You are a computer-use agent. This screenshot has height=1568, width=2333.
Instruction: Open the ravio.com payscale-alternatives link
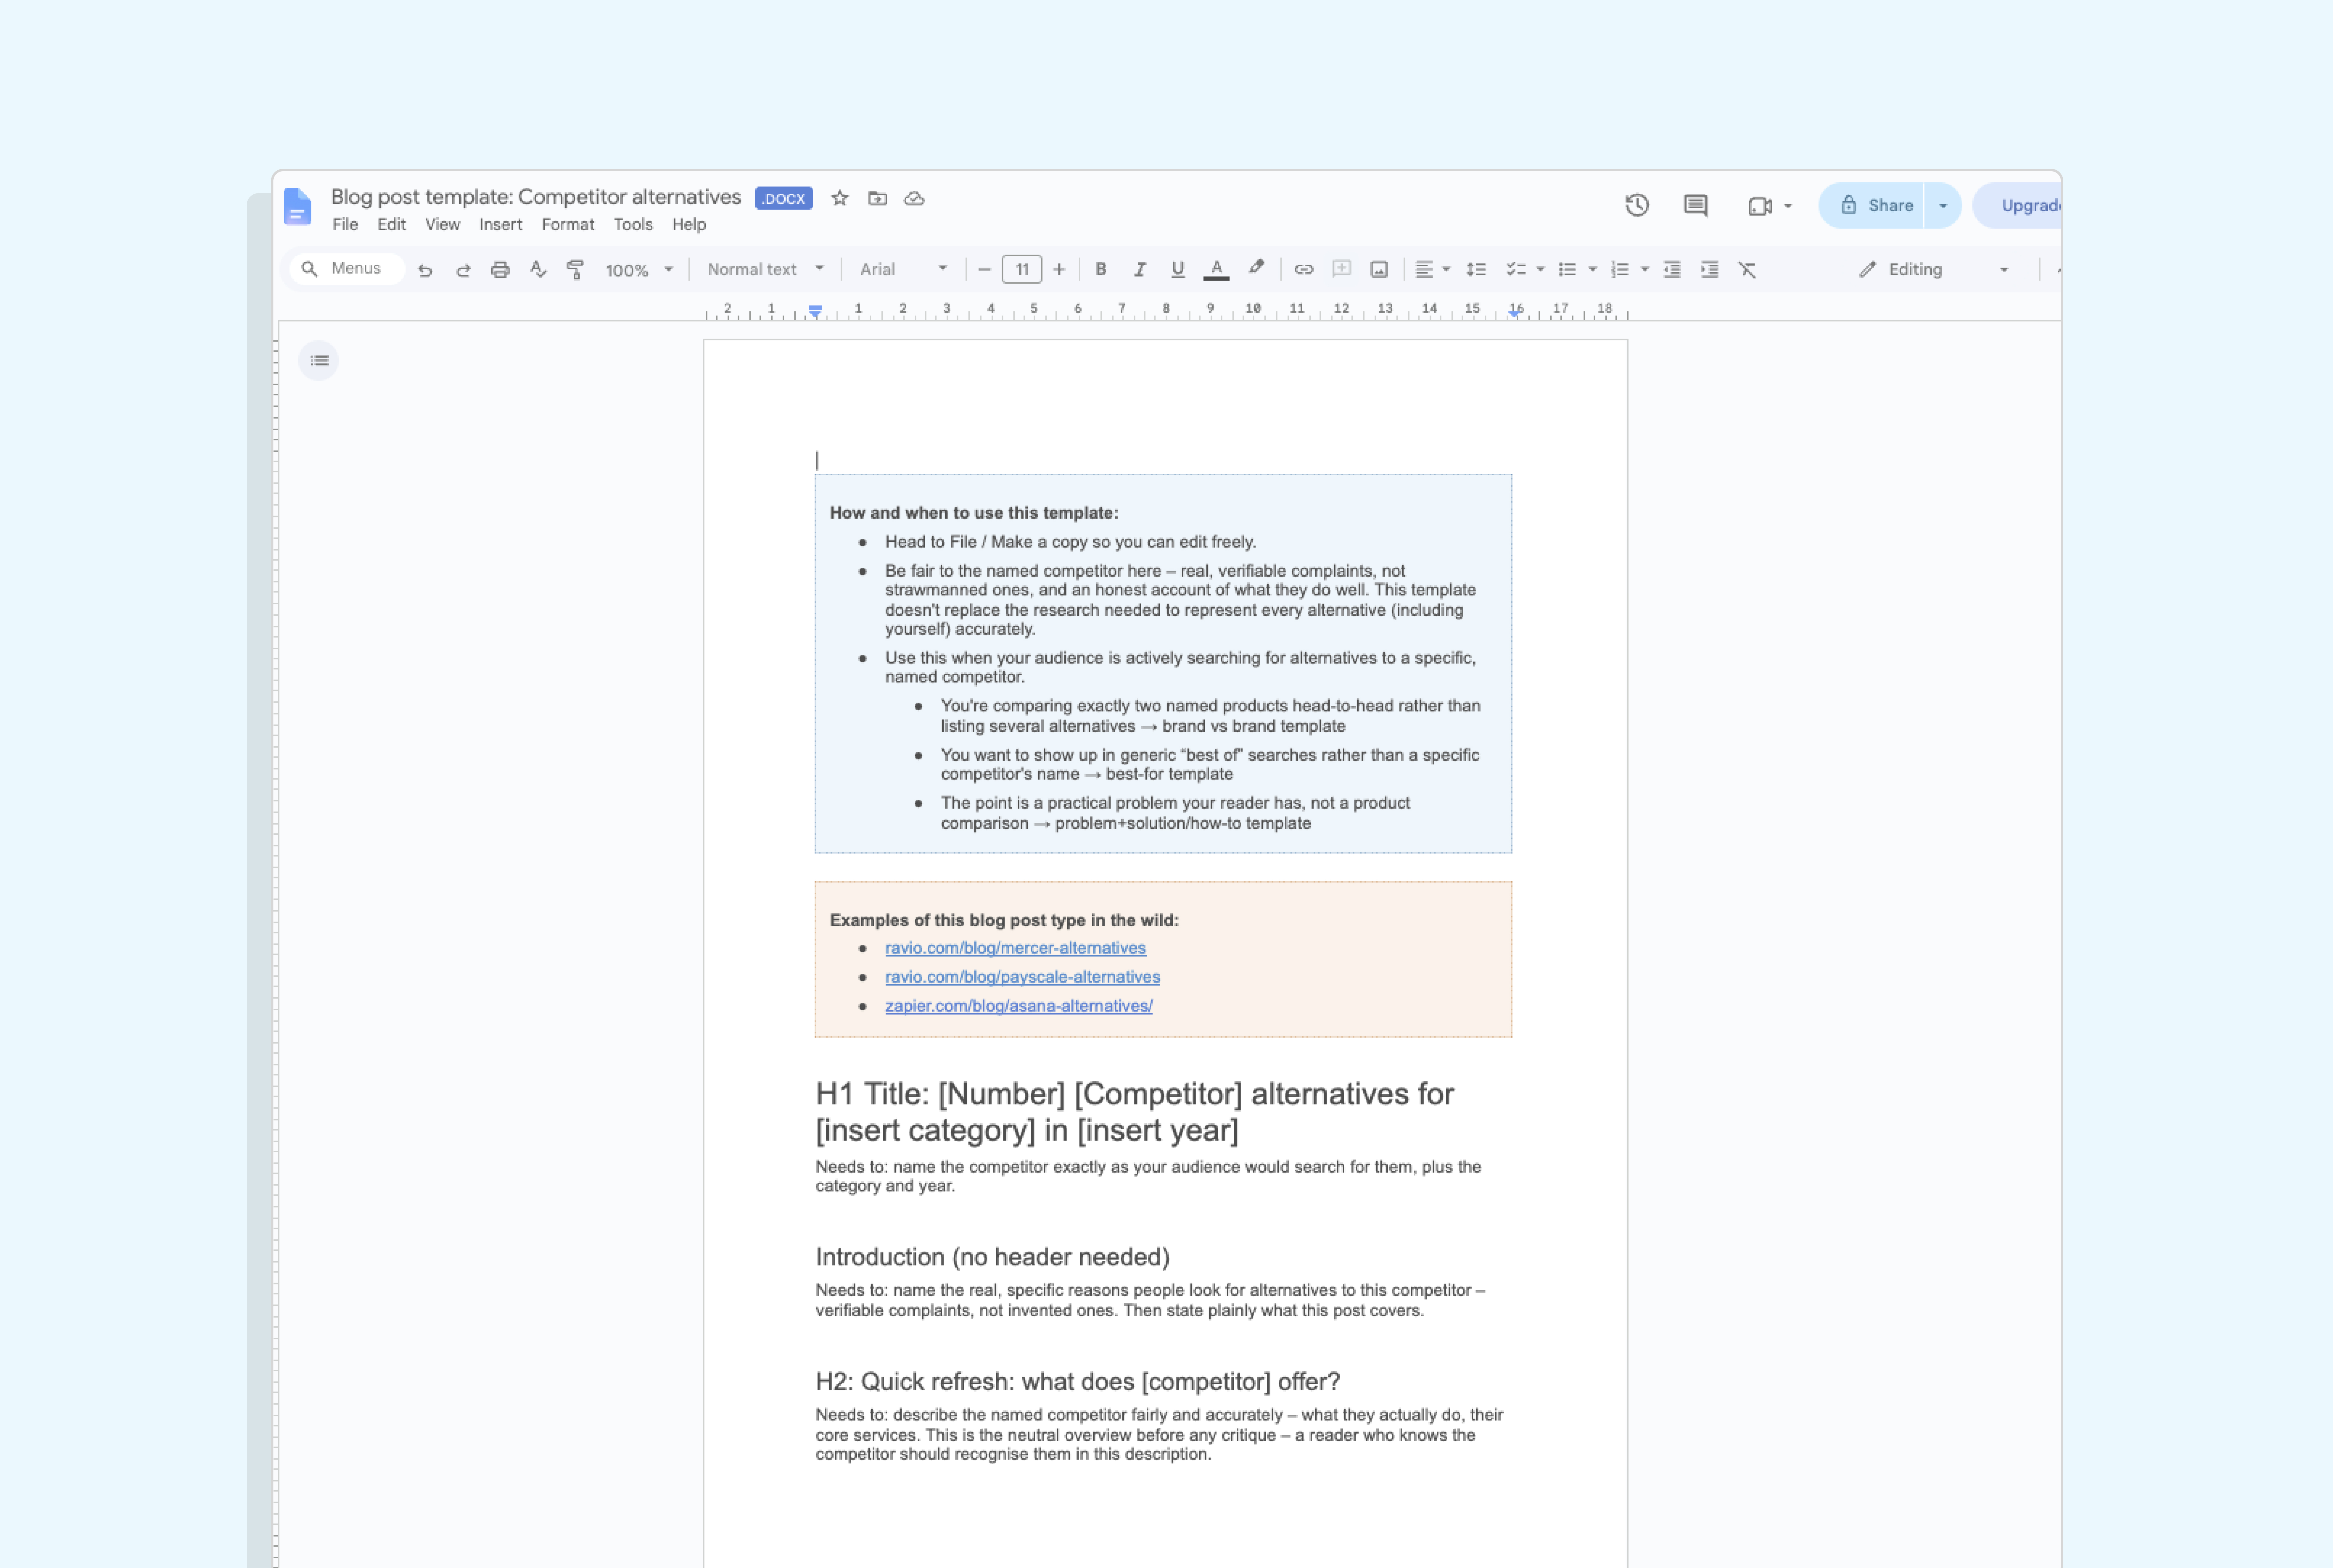coord(1023,977)
